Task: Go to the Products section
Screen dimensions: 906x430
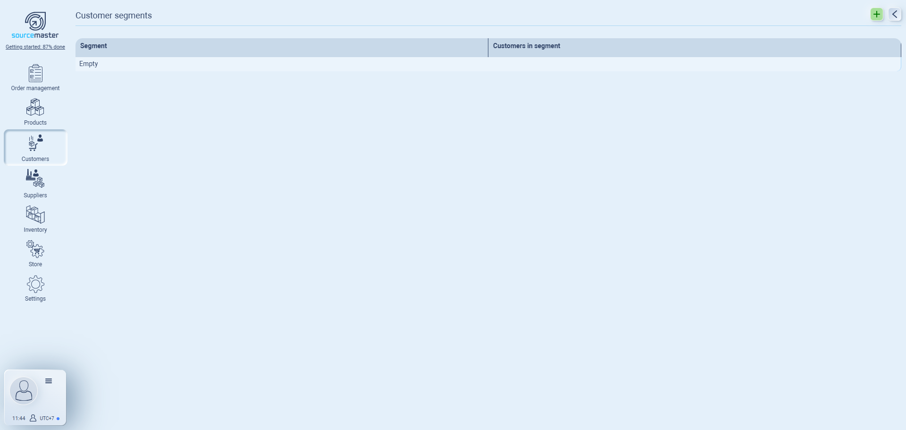Action: click(x=35, y=112)
